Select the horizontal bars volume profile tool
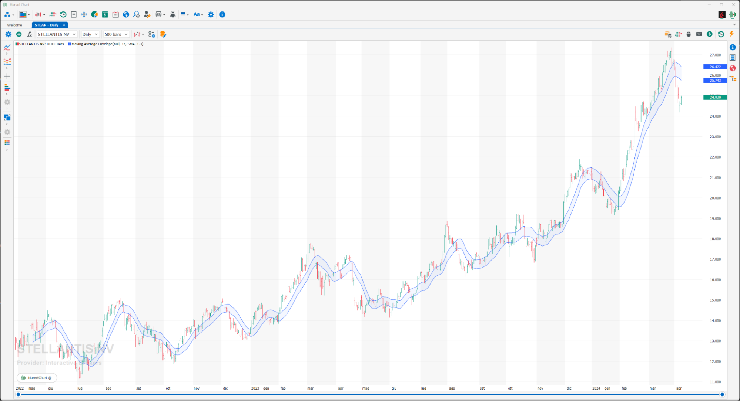This screenshot has width=740, height=401. [7, 88]
